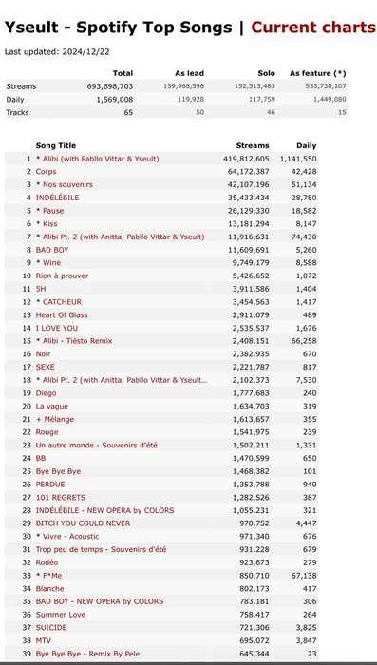
Task: Select the Nos souvenirs song link
Action: tap(67, 185)
